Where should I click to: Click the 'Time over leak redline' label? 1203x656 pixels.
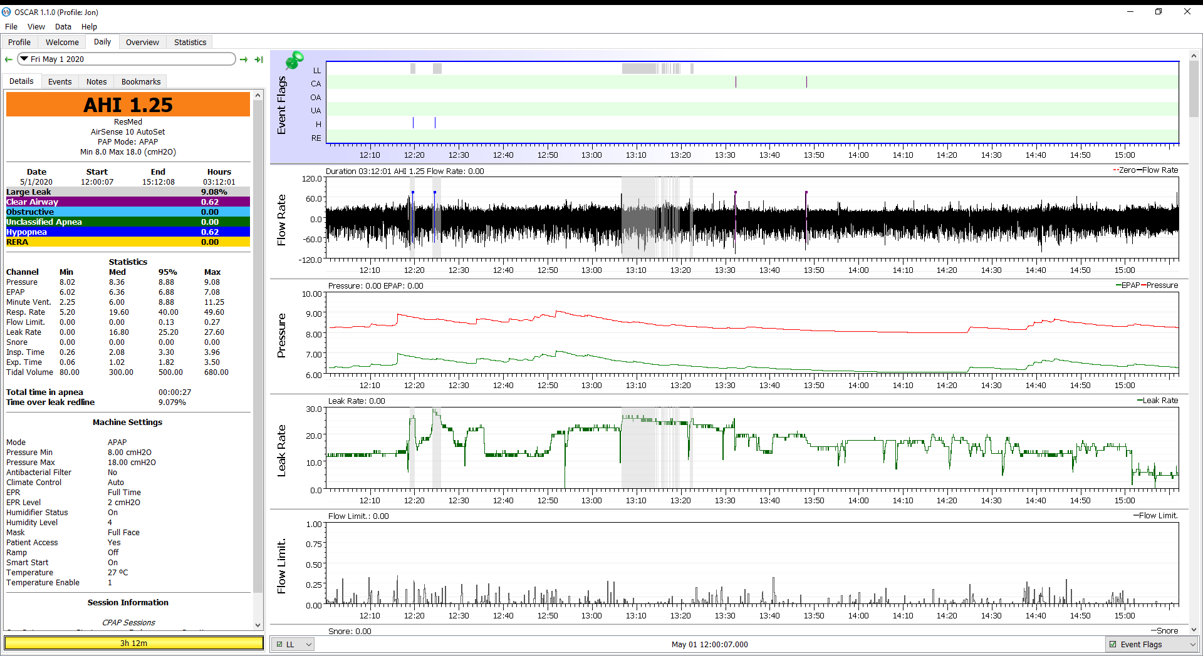click(x=50, y=402)
